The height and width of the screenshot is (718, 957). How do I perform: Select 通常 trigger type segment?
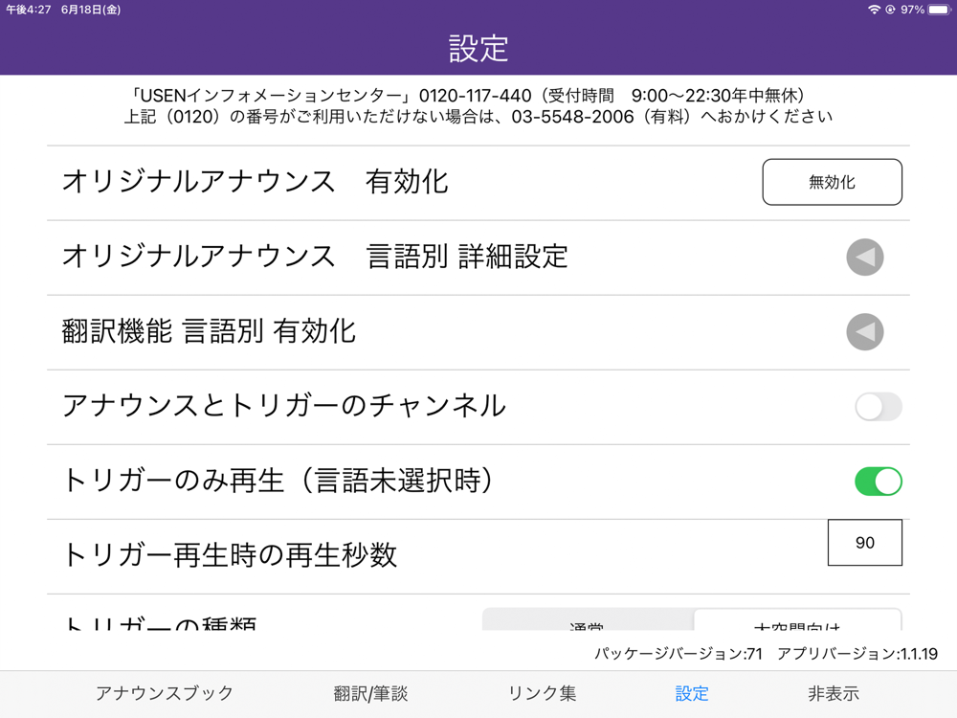tap(588, 619)
